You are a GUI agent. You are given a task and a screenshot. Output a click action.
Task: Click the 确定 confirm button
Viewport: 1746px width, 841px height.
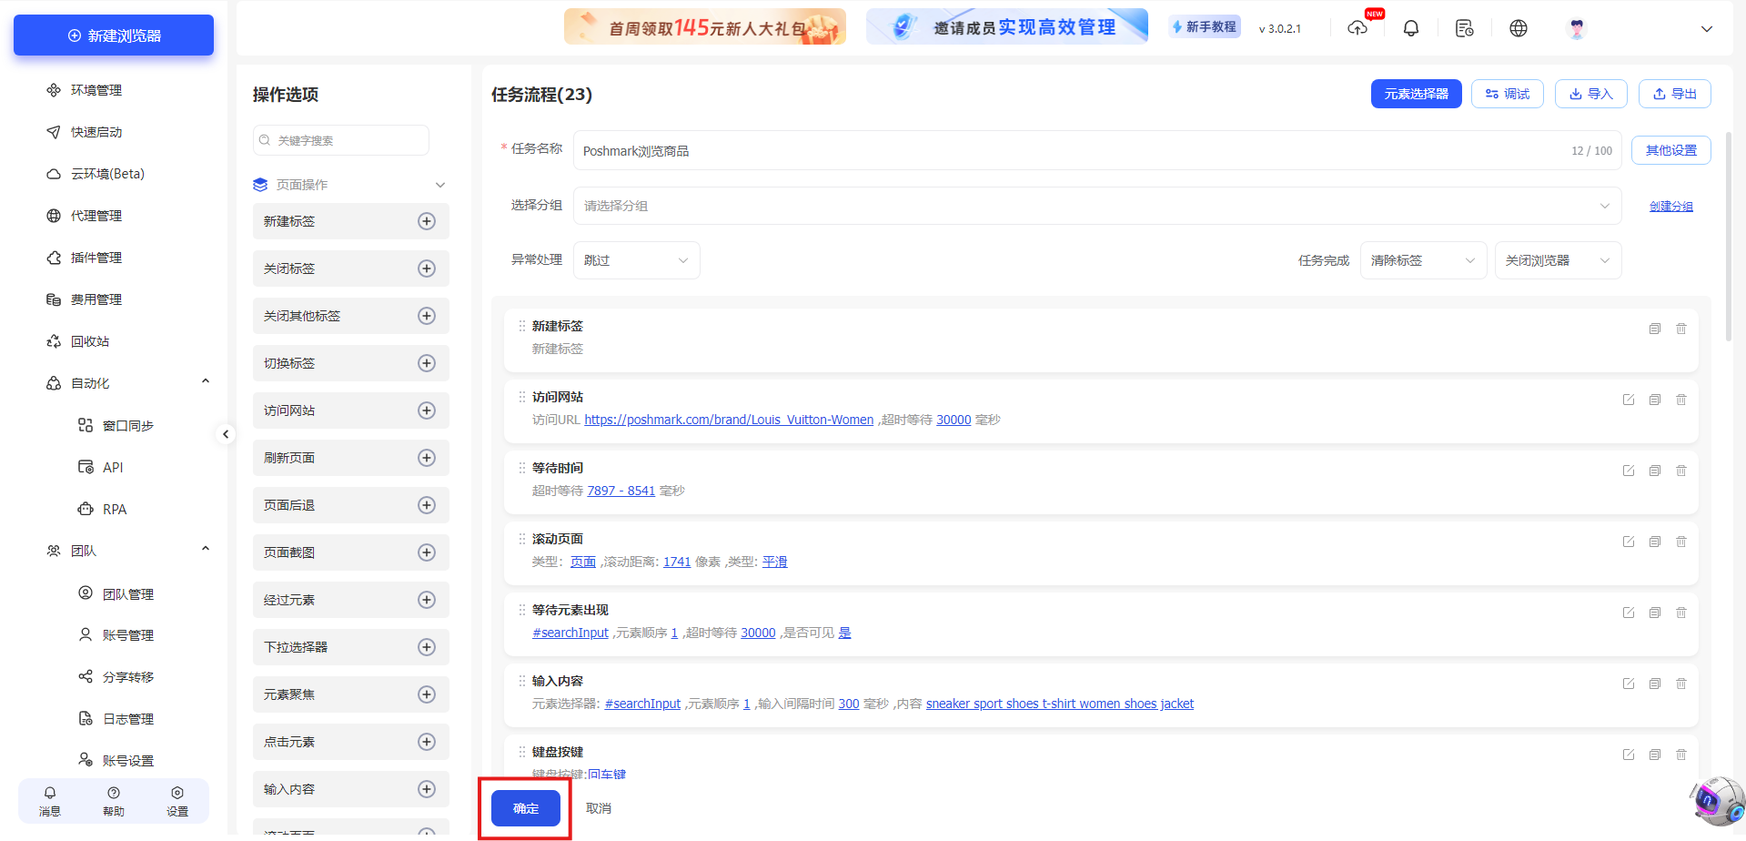tap(524, 807)
